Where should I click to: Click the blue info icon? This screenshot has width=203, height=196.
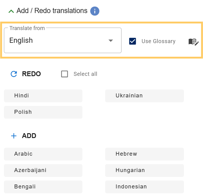[x=95, y=11]
